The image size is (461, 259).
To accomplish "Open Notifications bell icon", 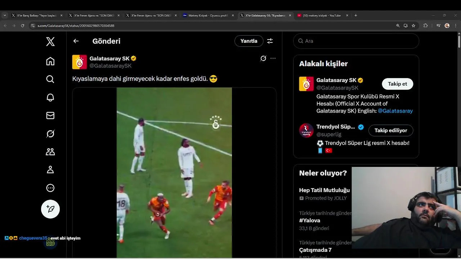I will pyautogui.click(x=50, y=97).
